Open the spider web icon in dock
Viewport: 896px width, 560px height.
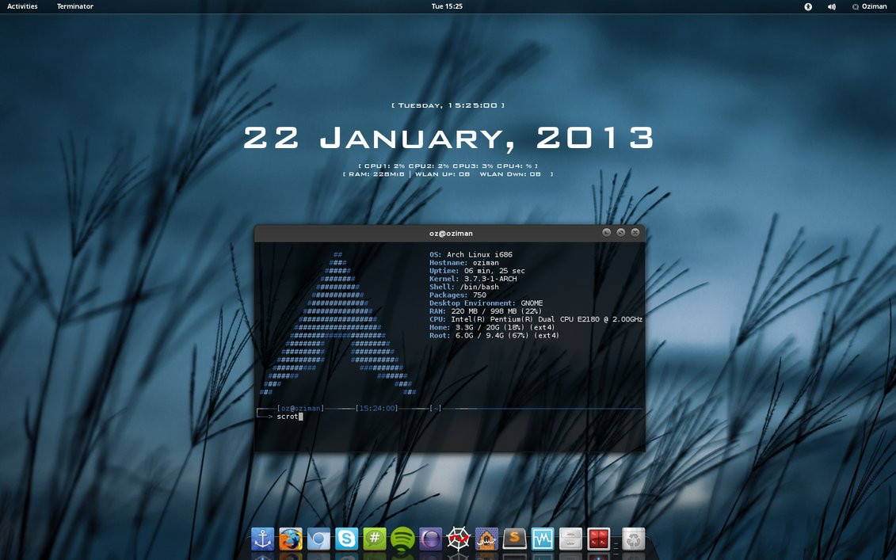coord(458,539)
